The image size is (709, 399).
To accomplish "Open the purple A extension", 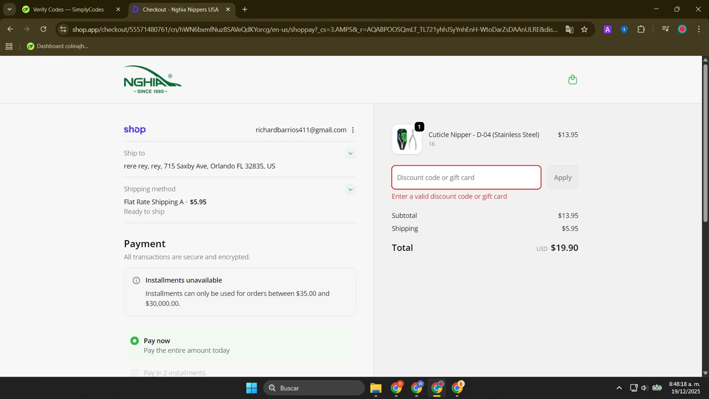I will (x=607, y=29).
